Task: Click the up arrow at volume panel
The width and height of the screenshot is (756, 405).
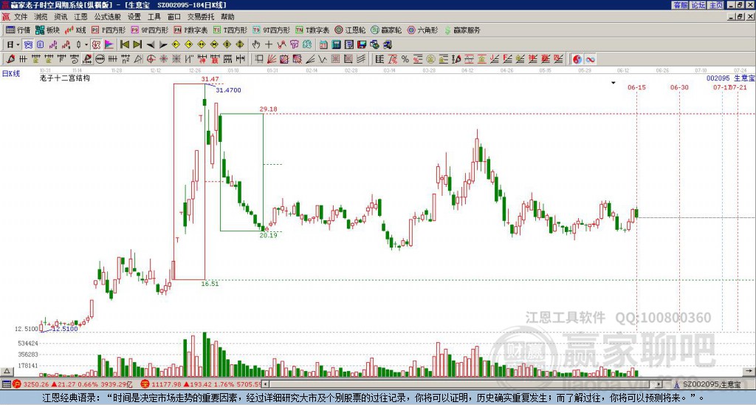Action: click(6, 371)
